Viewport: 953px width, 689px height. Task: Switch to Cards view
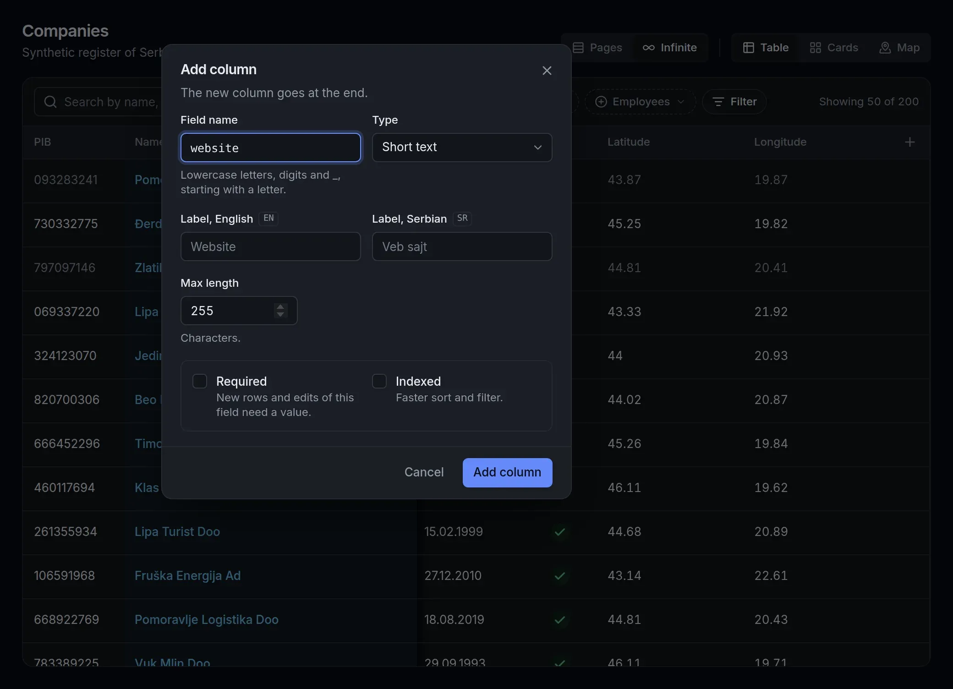point(834,48)
